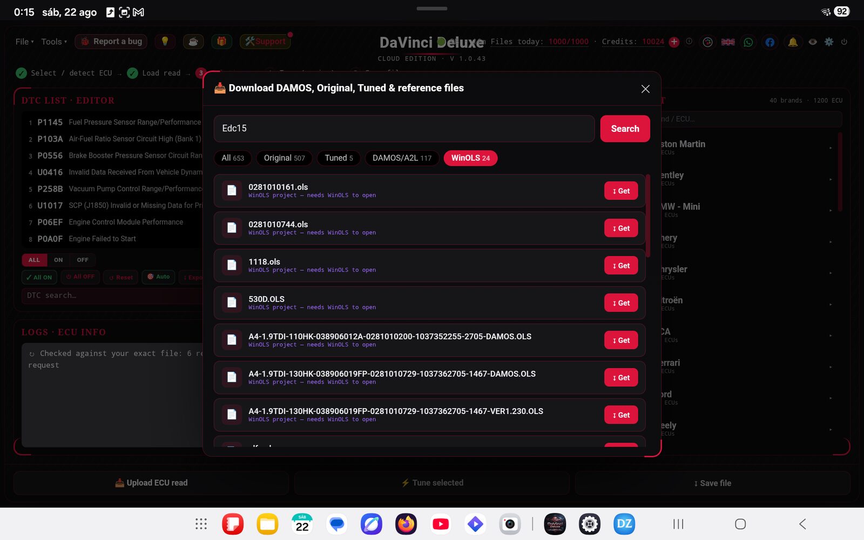Click file icon of 530D.OLS row
The image size is (864, 540).
point(232,303)
